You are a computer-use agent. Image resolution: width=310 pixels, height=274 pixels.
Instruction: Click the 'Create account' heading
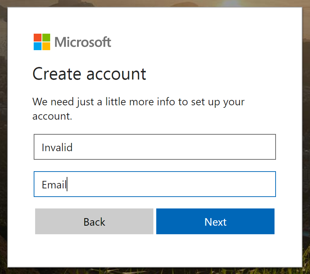[x=89, y=74]
